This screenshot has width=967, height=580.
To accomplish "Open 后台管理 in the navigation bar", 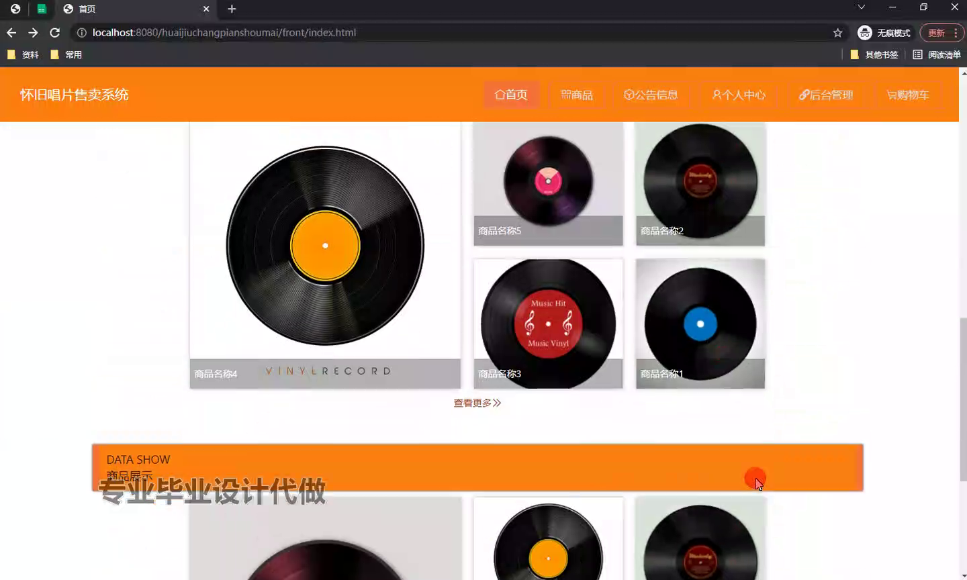I will tap(826, 95).
